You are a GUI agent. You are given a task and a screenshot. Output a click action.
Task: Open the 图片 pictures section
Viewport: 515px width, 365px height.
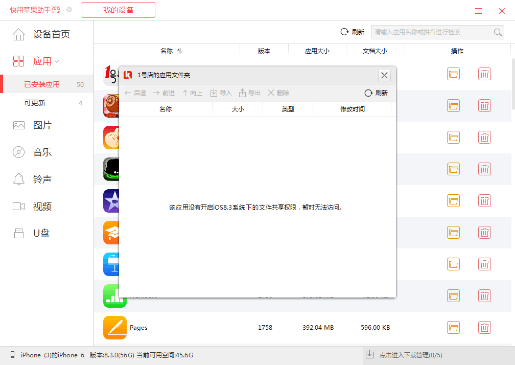pyautogui.click(x=32, y=125)
